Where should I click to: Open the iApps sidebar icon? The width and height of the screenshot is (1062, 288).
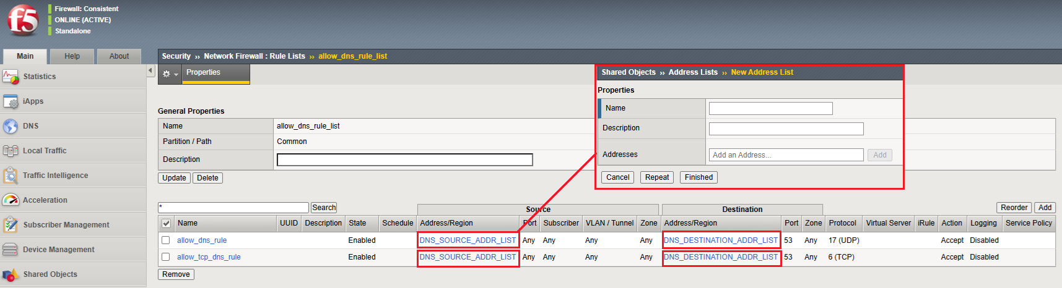pyautogui.click(x=11, y=101)
